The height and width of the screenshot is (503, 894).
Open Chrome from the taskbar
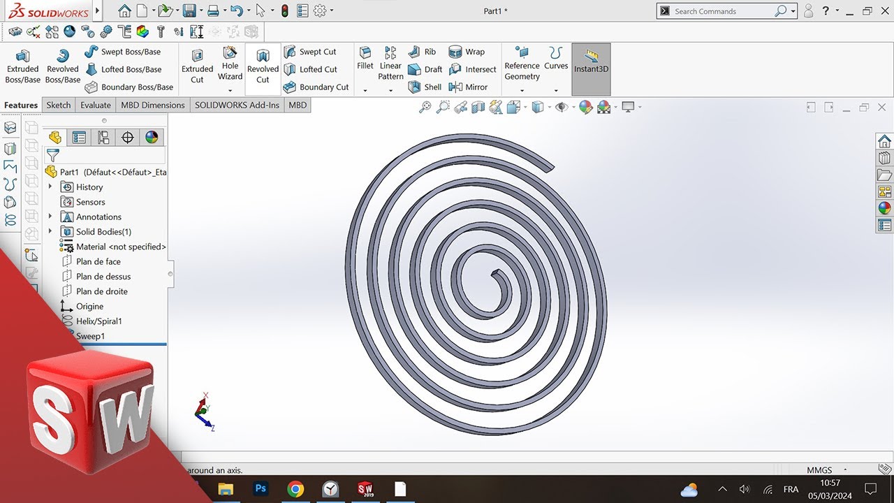click(x=295, y=489)
